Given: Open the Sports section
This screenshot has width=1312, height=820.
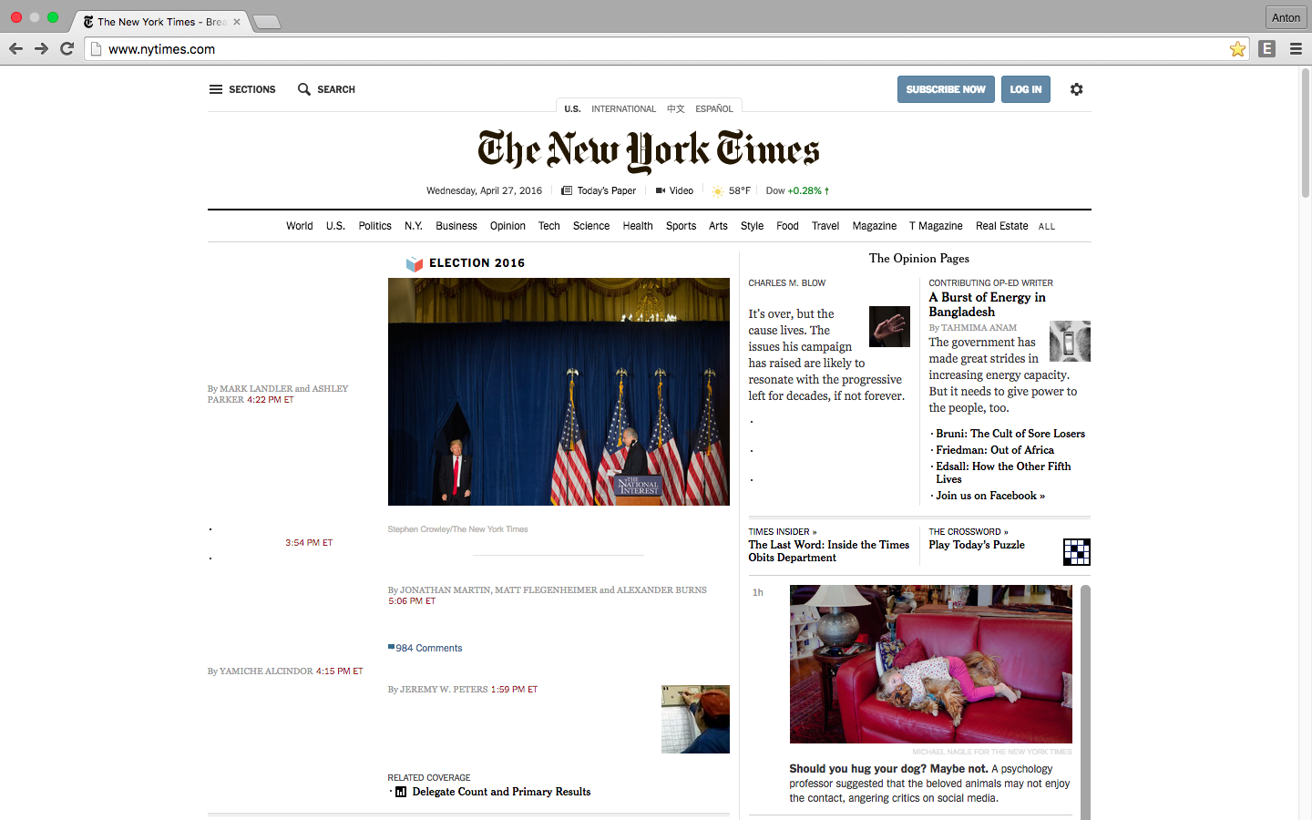Looking at the screenshot, I should [681, 226].
